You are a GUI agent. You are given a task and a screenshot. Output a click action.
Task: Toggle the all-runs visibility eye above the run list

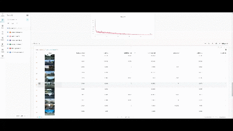coord(8,28)
